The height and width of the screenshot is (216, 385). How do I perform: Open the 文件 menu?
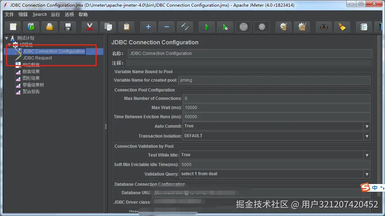pos(9,14)
